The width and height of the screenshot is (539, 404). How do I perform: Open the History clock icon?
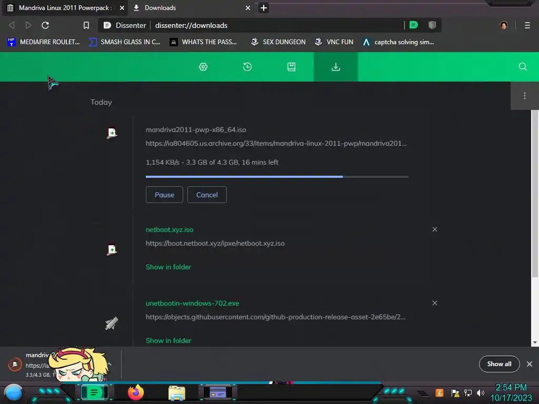[x=247, y=67]
